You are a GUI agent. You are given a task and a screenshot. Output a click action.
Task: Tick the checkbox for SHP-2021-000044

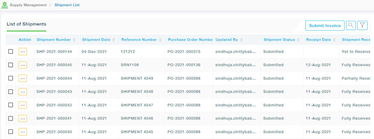click(x=11, y=78)
